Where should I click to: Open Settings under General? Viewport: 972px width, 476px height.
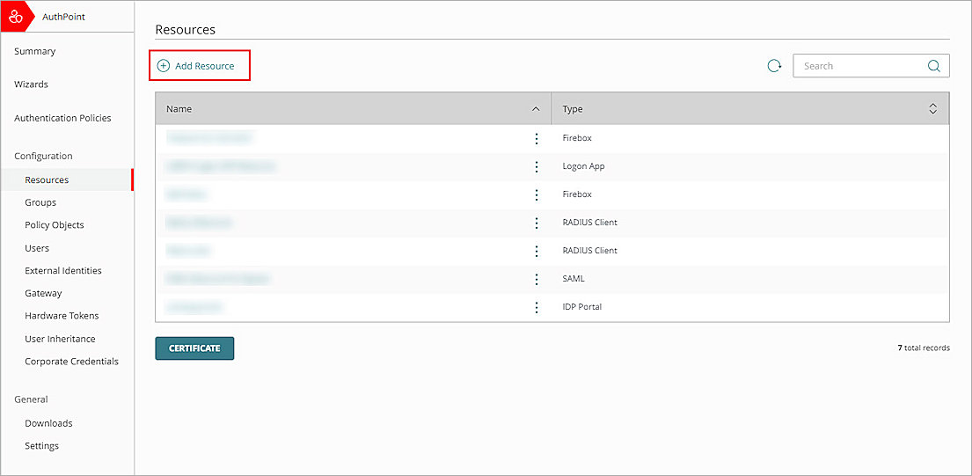point(41,445)
